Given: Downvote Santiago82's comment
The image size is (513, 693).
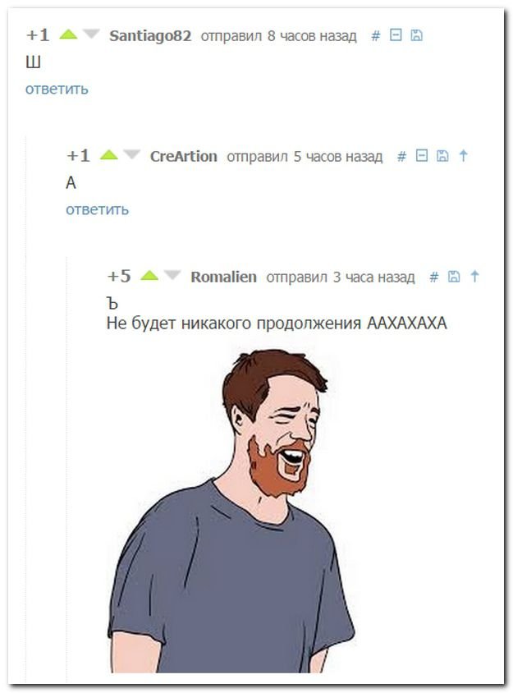Looking at the screenshot, I should pyautogui.click(x=91, y=34).
